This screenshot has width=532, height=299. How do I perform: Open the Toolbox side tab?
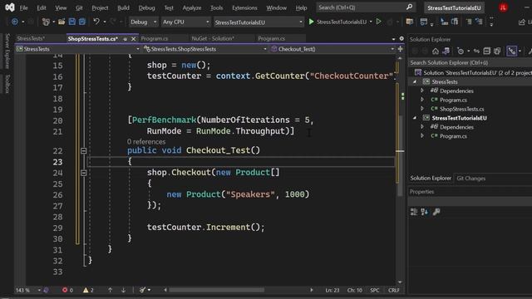point(7,84)
